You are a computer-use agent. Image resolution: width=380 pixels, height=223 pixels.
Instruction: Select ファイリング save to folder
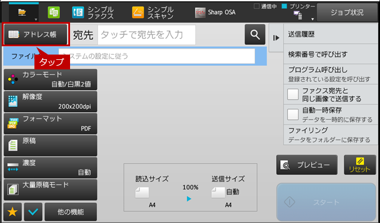[x=331, y=135]
